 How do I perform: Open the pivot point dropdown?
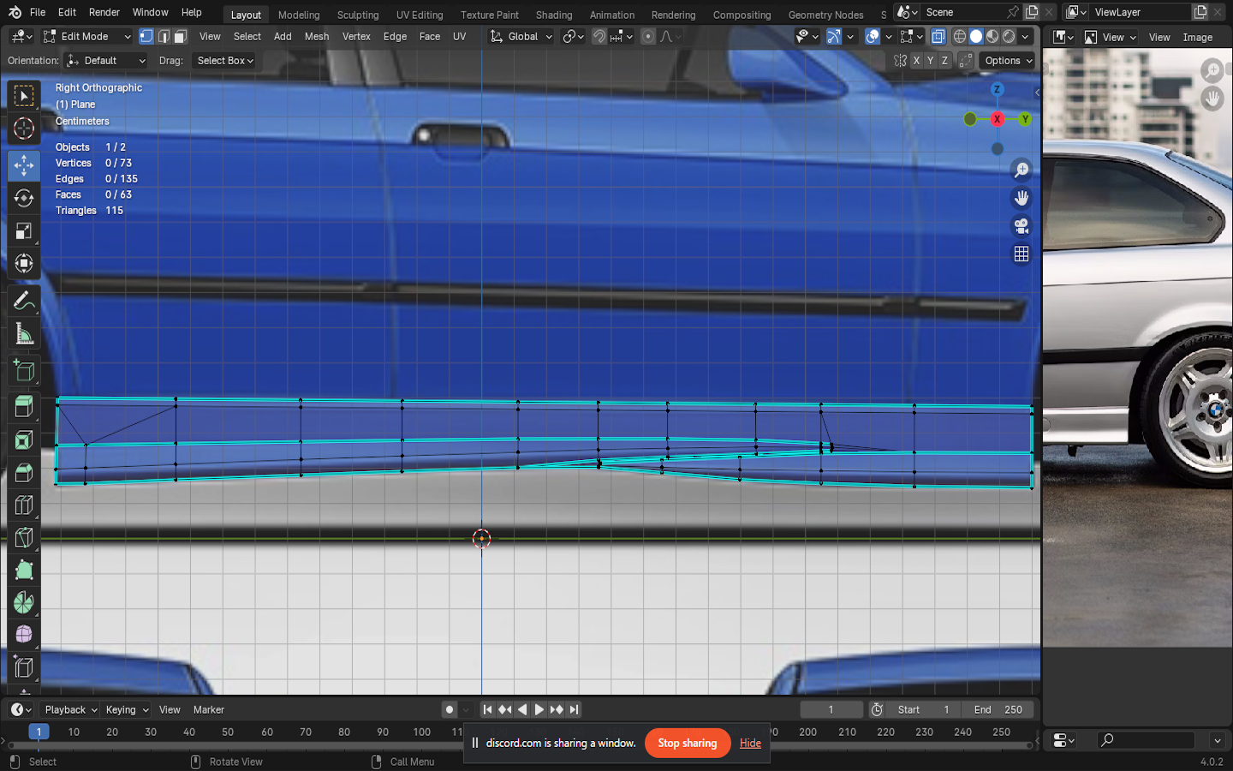tap(573, 37)
